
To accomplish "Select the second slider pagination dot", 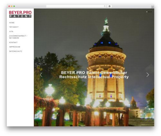I will [x=149, y=12].
